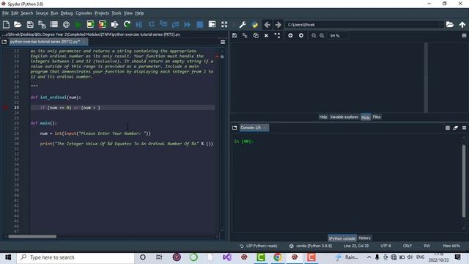Save the plot in the Plots pane

(x=234, y=36)
